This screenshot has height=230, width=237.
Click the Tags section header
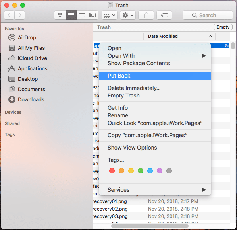[x=10, y=134]
